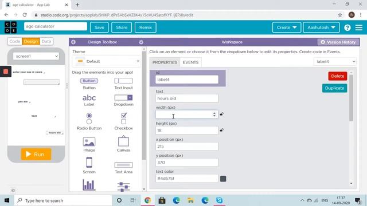This screenshot has width=367, height=206.
Task: Choose the Slider element icon
Action: point(123,187)
